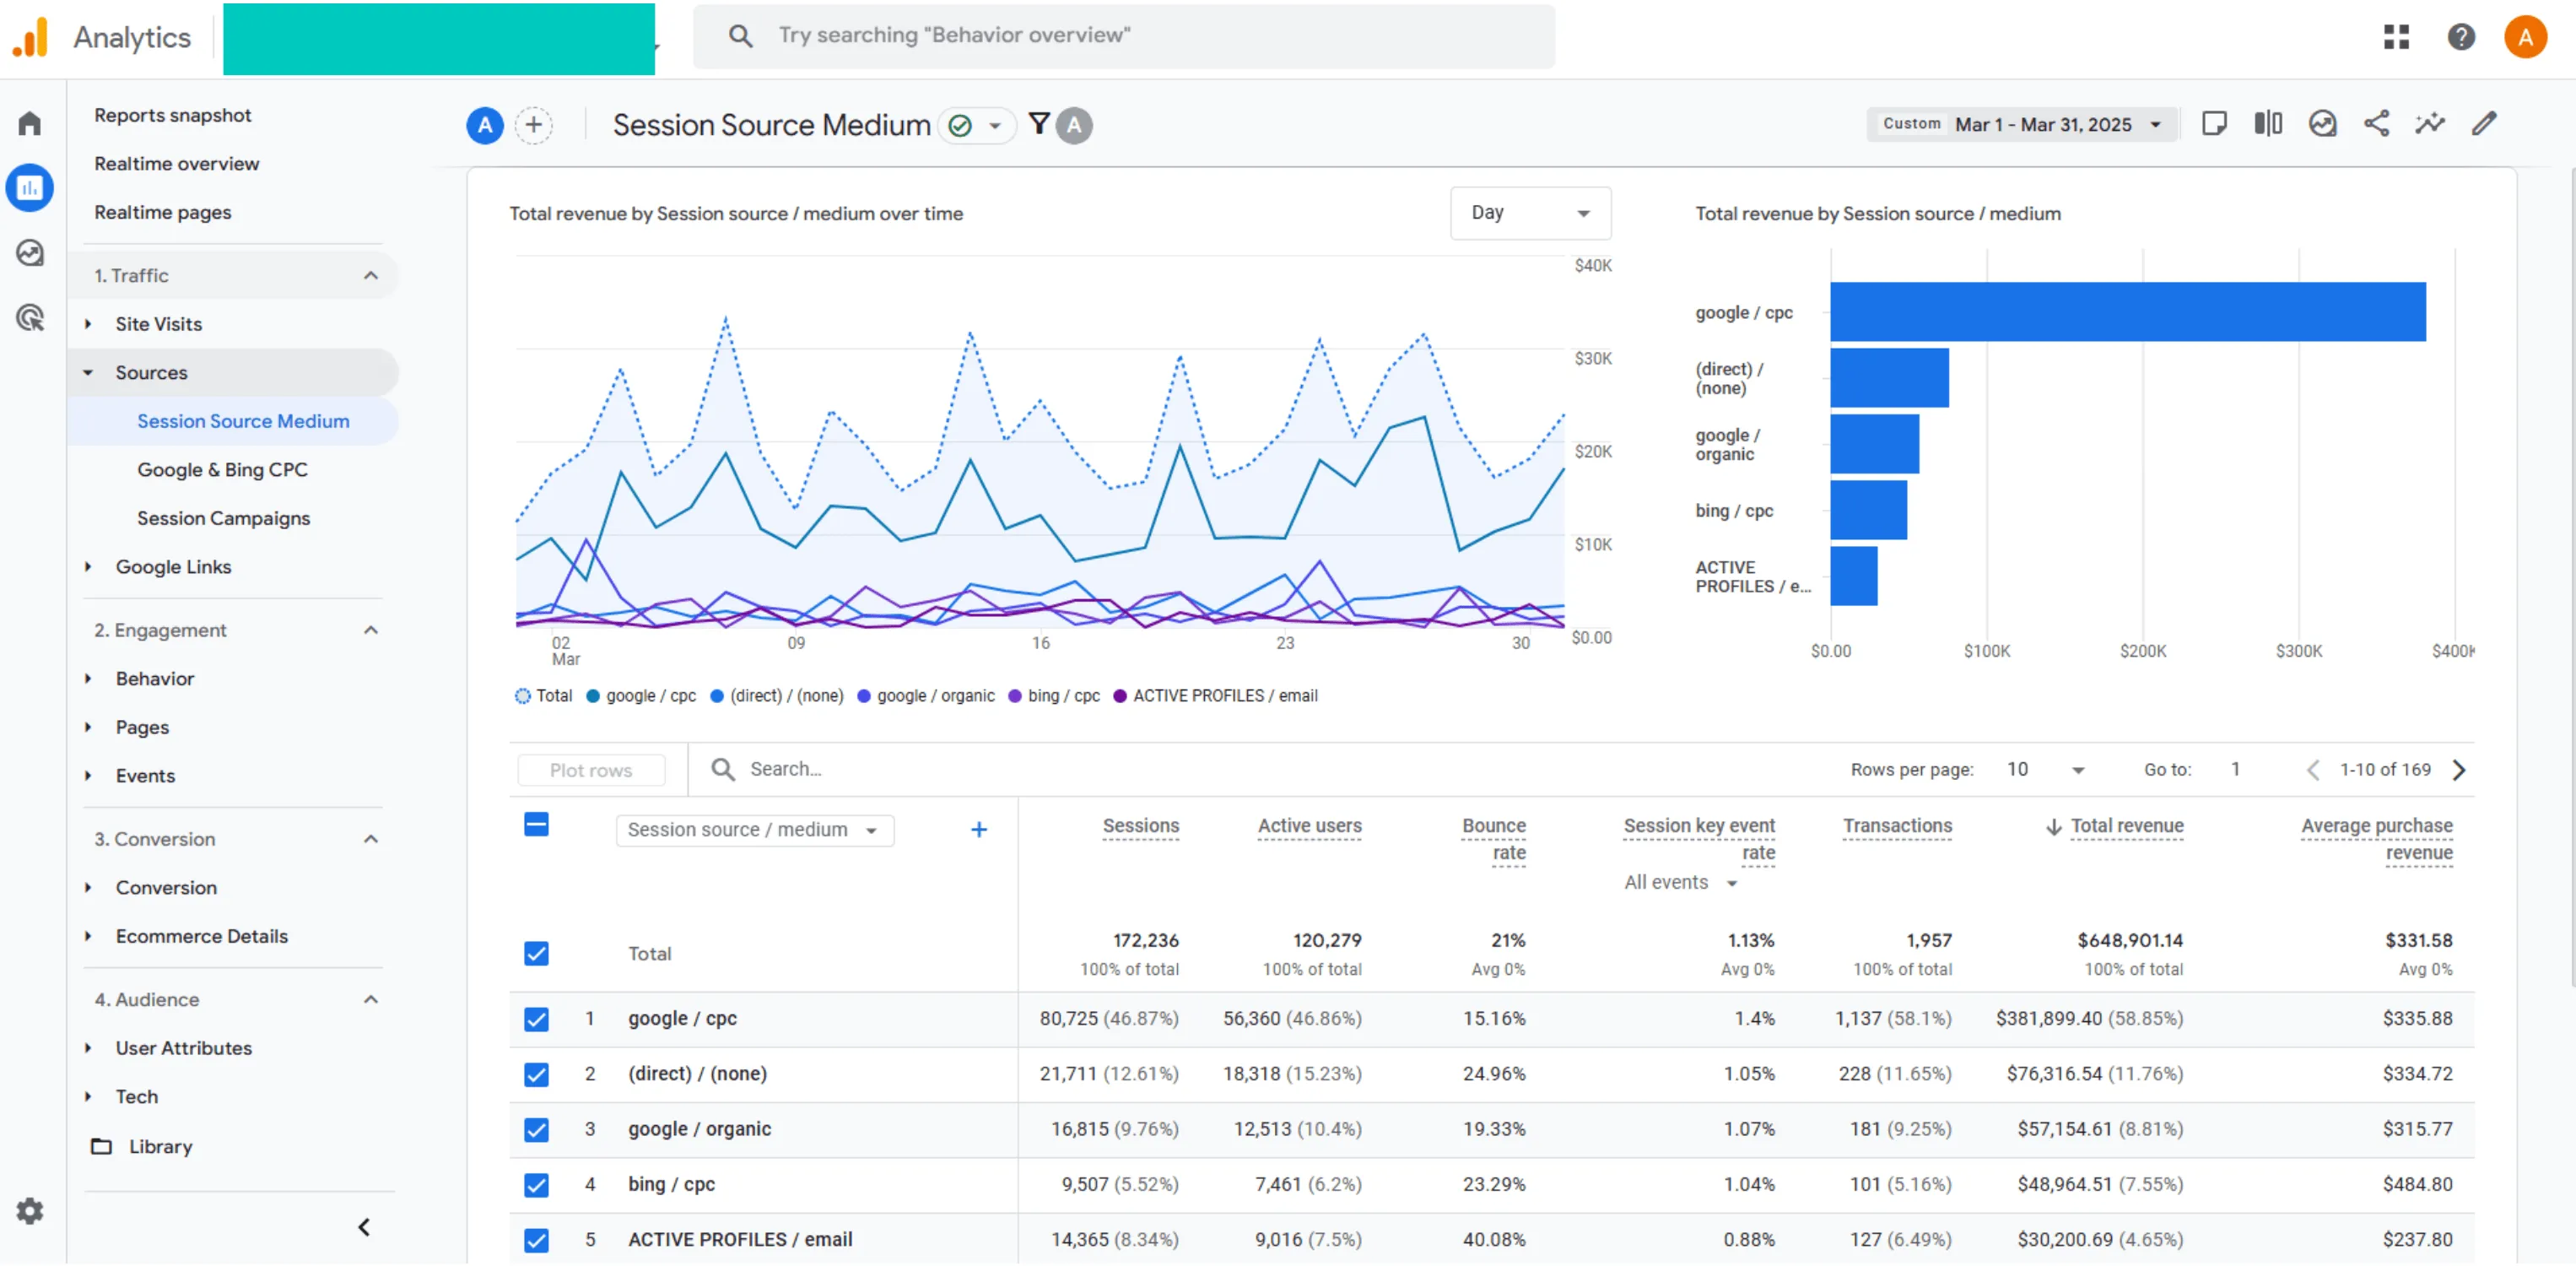
Task: Open the Session source / medium dimension dropdown
Action: (x=754, y=830)
